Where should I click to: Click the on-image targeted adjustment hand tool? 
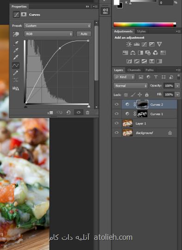(16, 34)
